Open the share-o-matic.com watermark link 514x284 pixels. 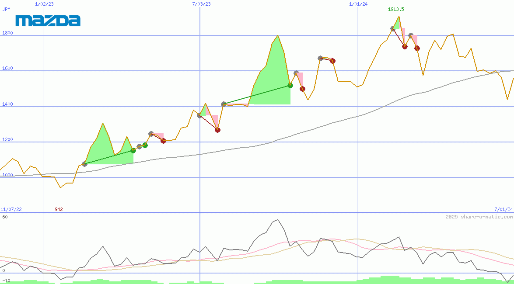coord(479,217)
